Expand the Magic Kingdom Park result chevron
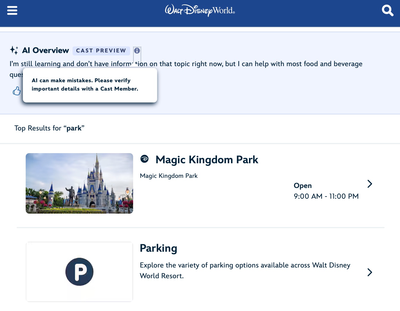This screenshot has width=400, height=311. point(370,184)
